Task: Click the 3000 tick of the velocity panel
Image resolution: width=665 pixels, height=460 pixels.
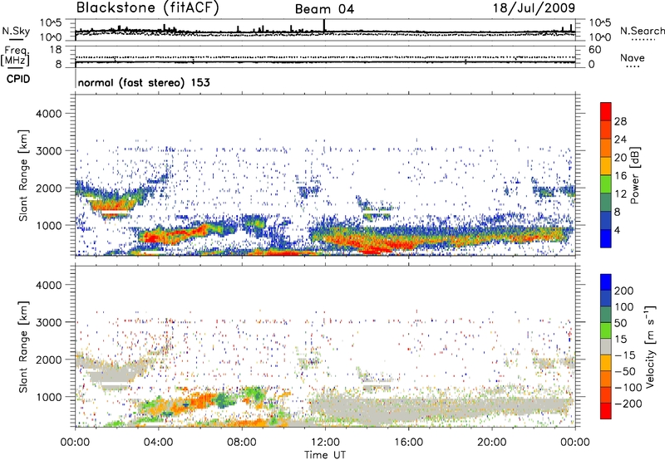Action: tap(49, 322)
